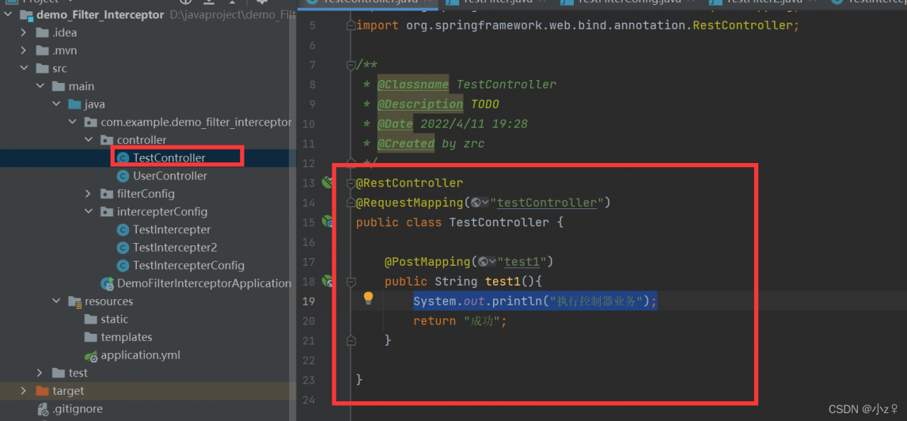Click the UserController class icon in tree
This screenshot has height=421, width=907.
point(123,176)
